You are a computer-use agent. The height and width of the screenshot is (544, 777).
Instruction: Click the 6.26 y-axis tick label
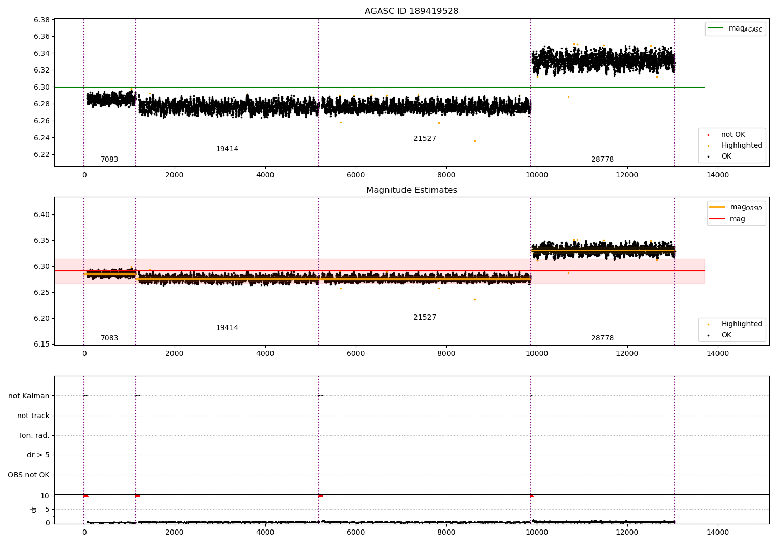pos(41,121)
